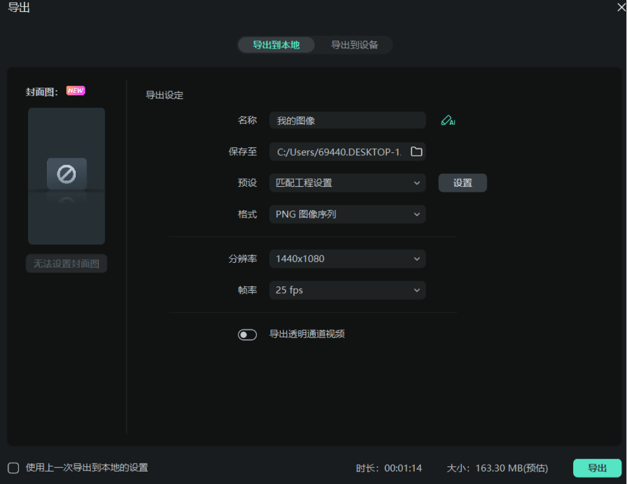Close the 导出 dialog
The image size is (627, 484).
tap(621, 7)
